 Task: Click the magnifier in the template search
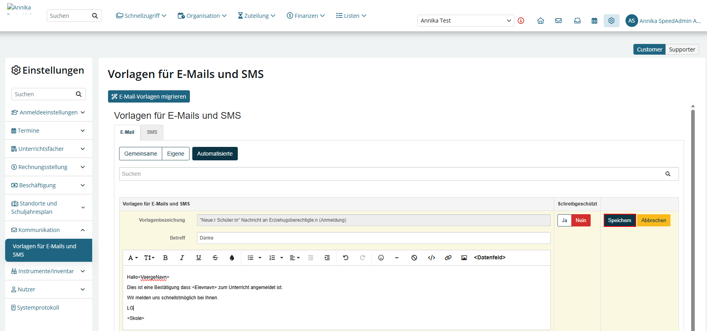coord(668,174)
